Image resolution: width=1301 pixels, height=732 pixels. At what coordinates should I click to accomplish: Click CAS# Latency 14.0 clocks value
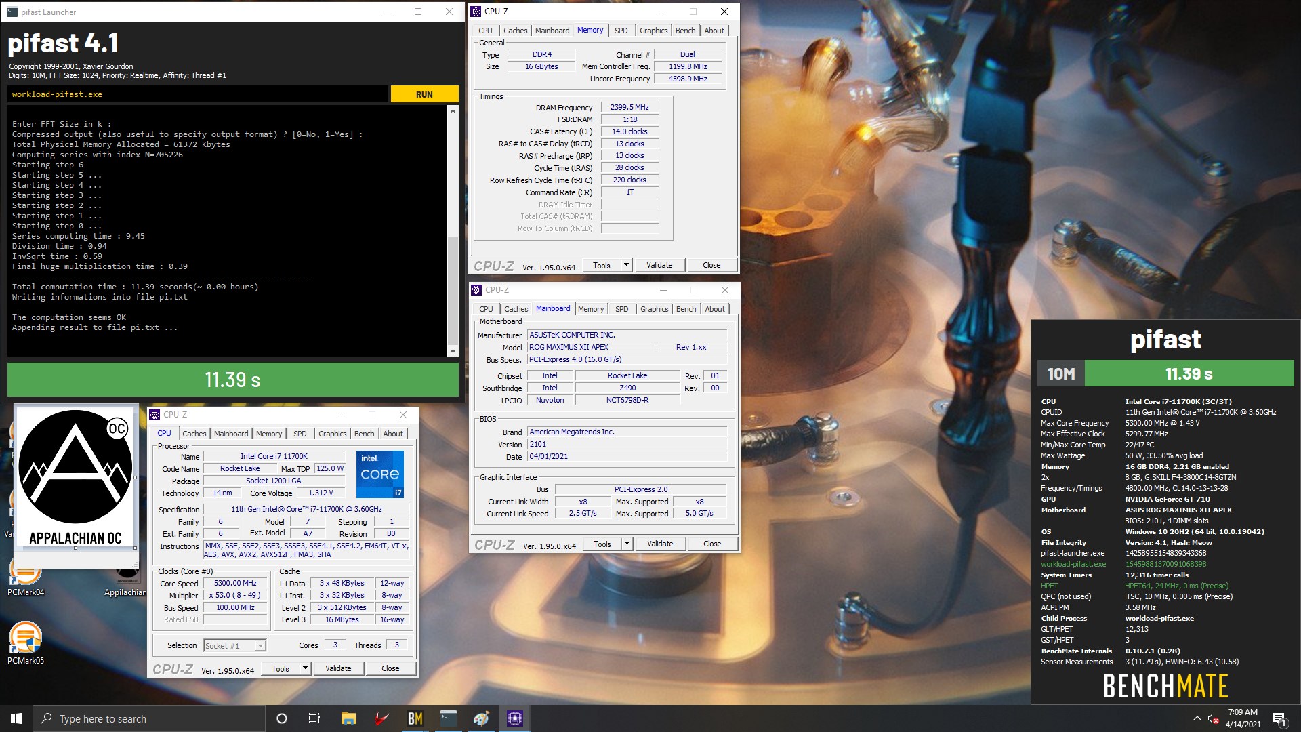629,131
